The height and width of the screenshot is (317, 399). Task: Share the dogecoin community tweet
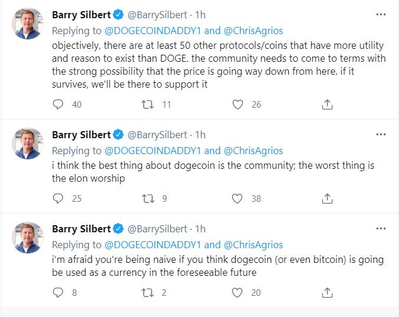(328, 199)
